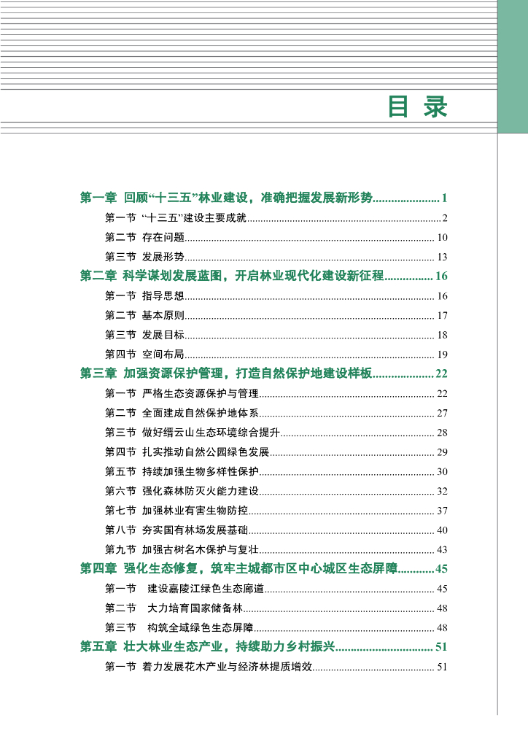Image resolution: width=528 pixels, height=747 pixels.
Task: Open 做好缙云山生态环境综合提升 entry
Action: click(276, 433)
